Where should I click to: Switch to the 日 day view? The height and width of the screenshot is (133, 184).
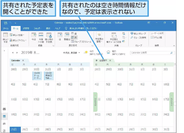coord(60,37)
